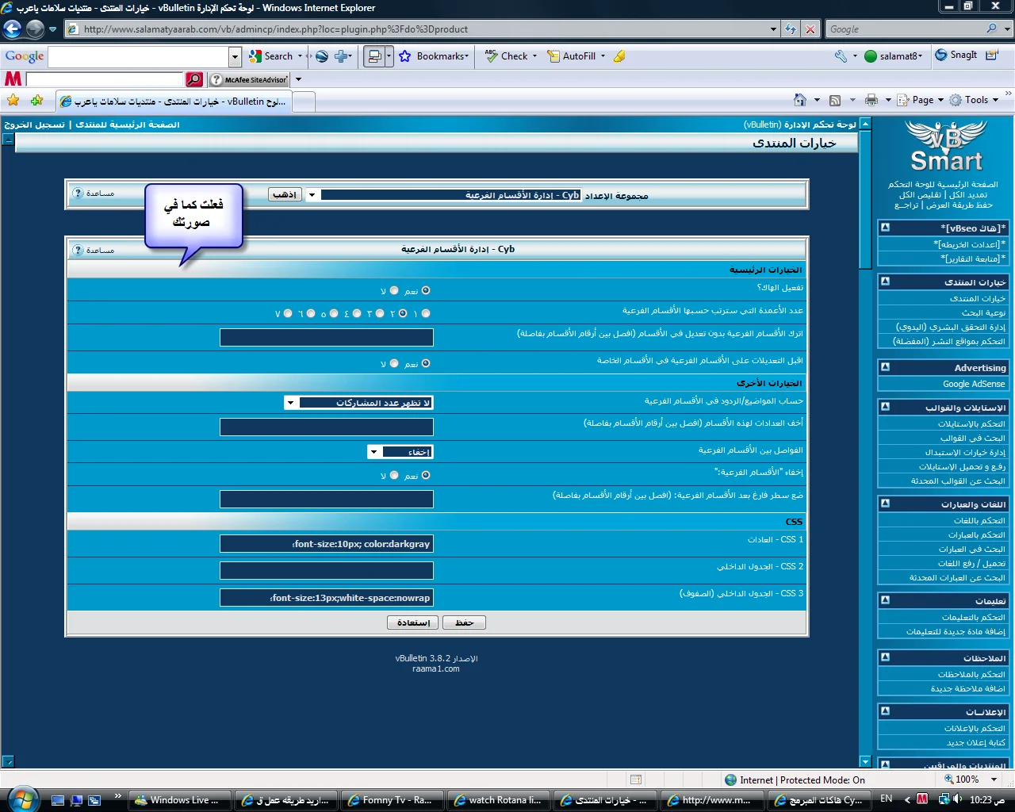Image resolution: width=1015 pixels, height=812 pixels.
Task: Click the Print icon in command bar
Action: click(871, 100)
